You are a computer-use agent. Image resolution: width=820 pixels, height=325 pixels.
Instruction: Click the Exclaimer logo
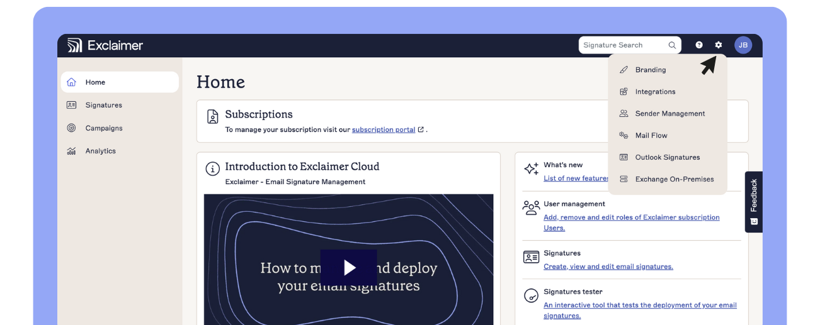coord(105,45)
